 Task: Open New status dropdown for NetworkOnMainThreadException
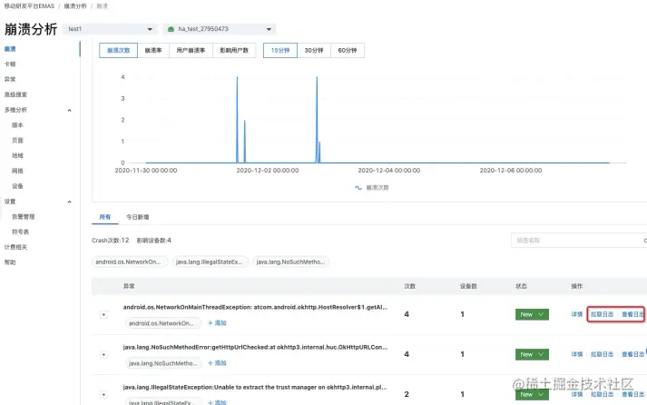[532, 314]
